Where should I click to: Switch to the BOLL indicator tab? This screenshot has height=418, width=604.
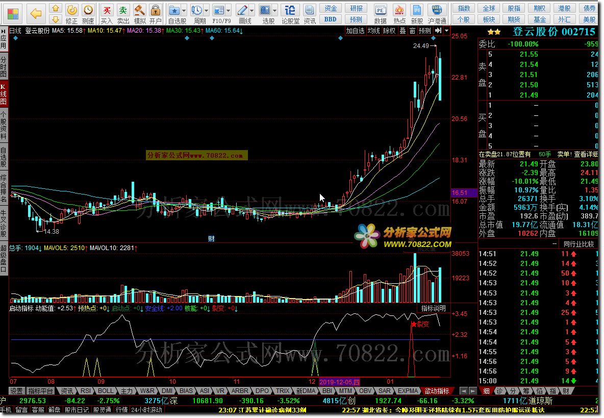click(105, 390)
